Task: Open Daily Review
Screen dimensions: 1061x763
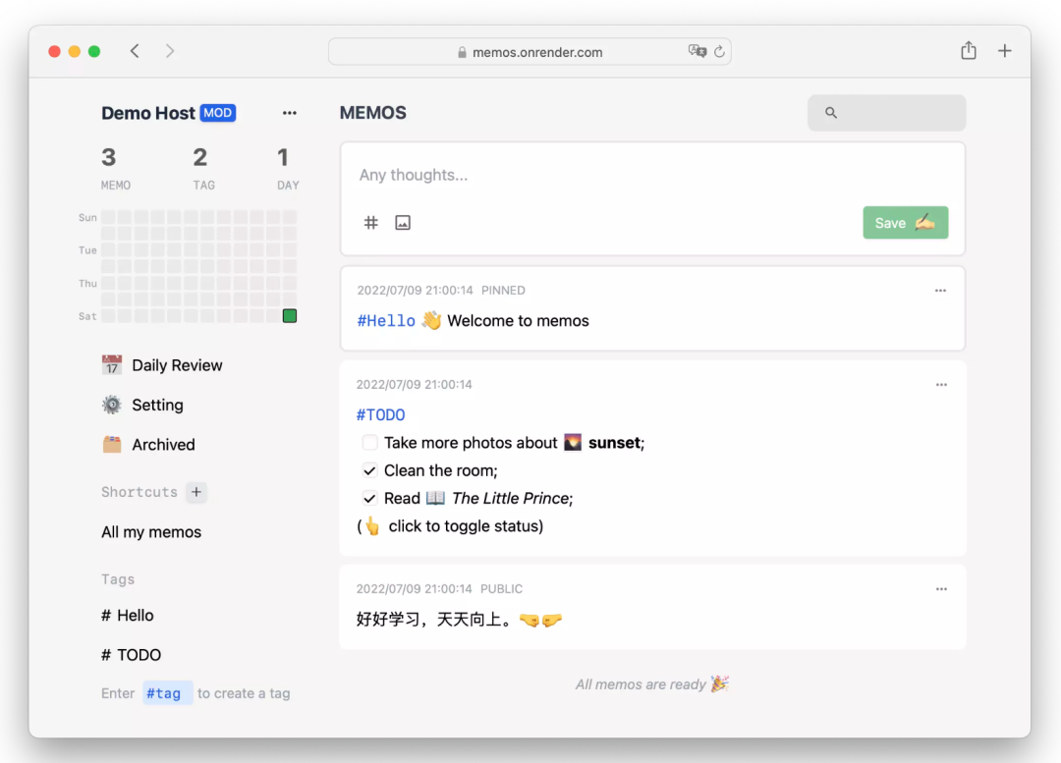Action: 162,365
